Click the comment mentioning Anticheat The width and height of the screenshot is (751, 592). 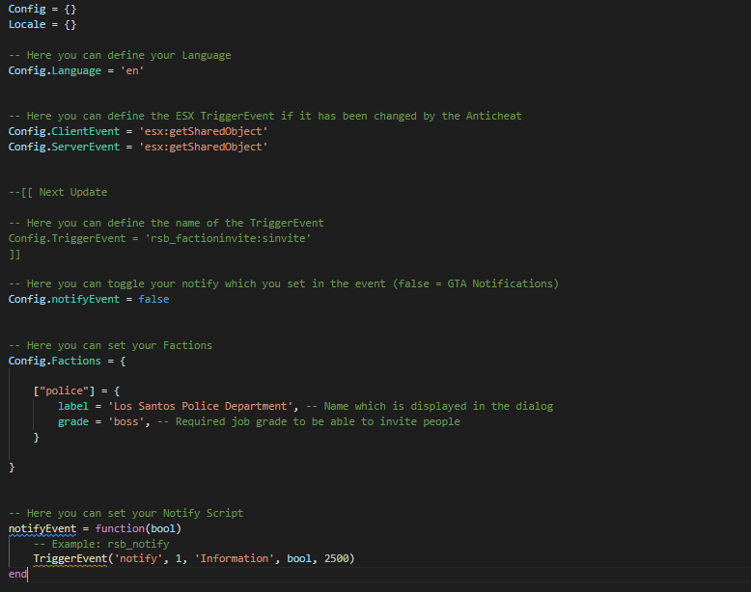[x=264, y=117]
